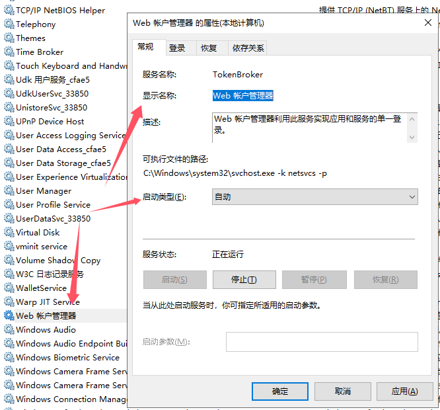Click gear icon next to UPnP Device Host
The width and height of the screenshot is (440, 410).
click(x=9, y=122)
